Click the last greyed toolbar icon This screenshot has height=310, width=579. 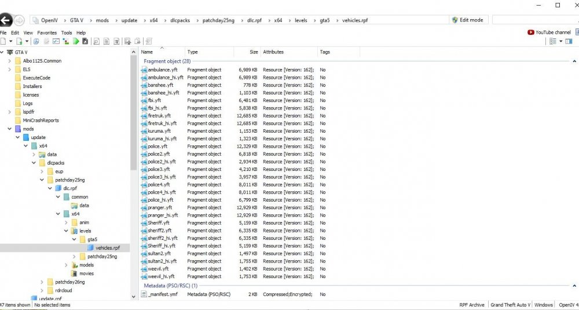coord(149,41)
